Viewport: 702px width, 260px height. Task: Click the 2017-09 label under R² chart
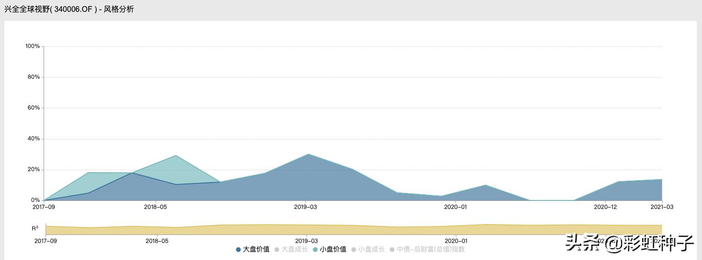pyautogui.click(x=46, y=241)
